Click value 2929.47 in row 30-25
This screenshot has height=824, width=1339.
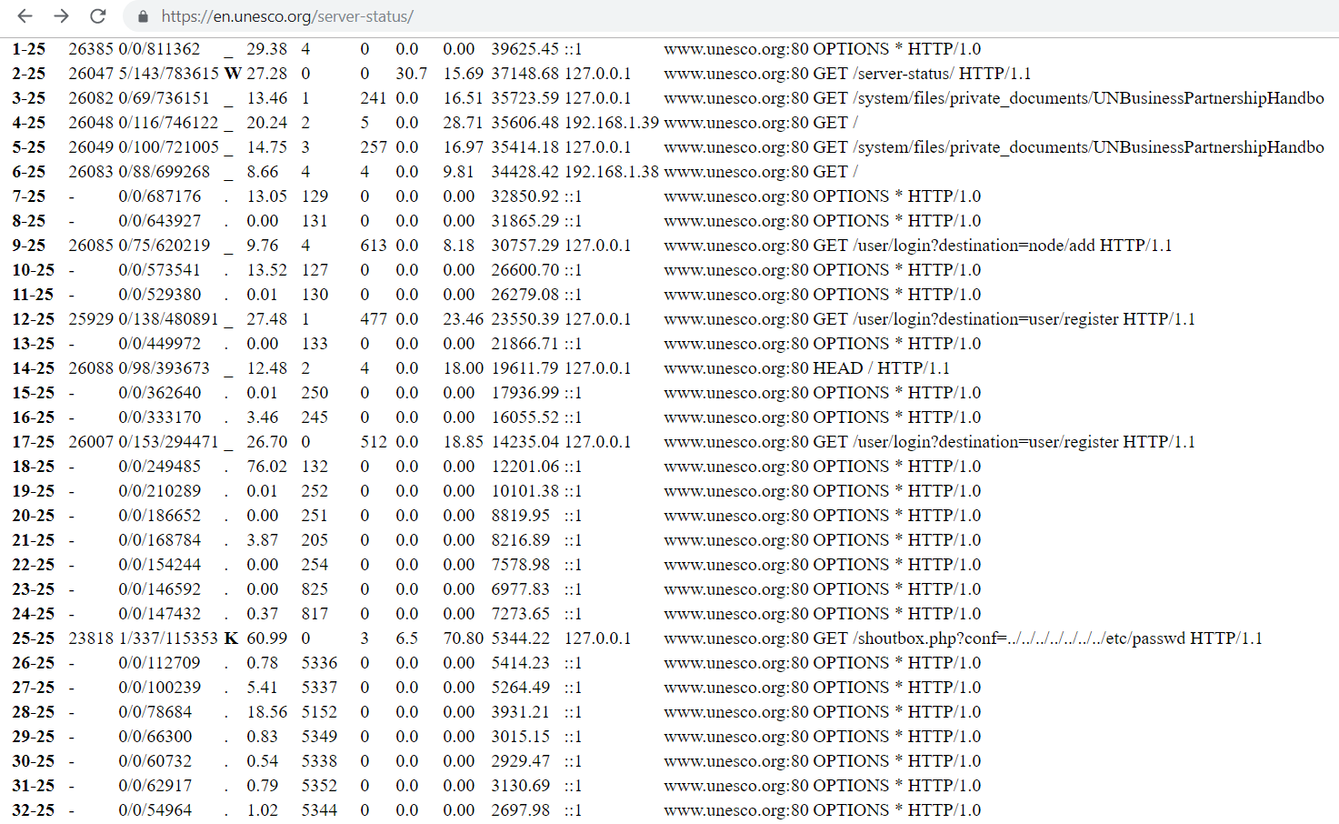521,761
